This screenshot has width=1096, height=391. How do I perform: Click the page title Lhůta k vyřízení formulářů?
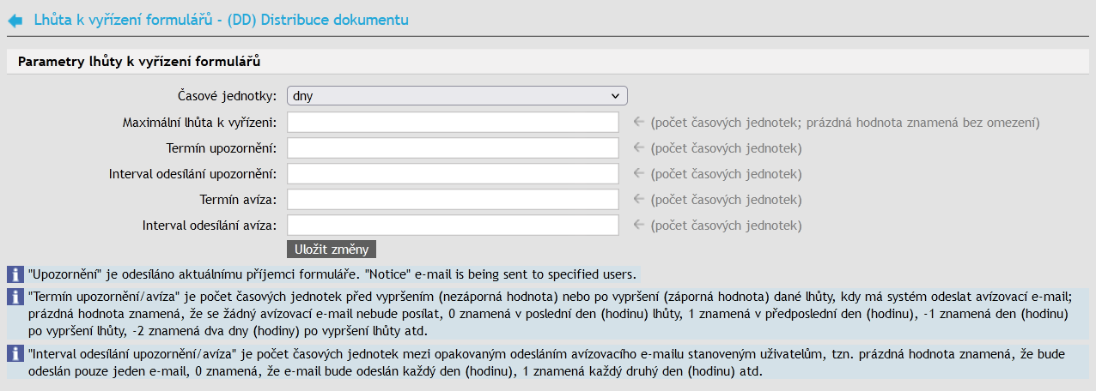(221, 19)
